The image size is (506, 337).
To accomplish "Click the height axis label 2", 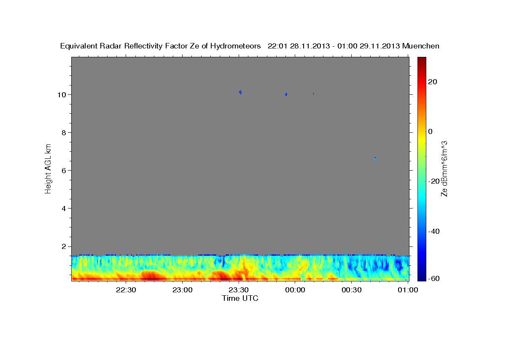I will [64, 246].
